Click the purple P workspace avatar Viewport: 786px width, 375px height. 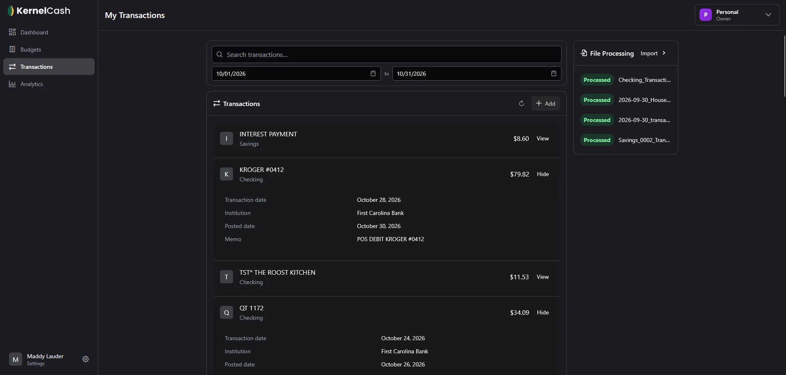coord(705,15)
